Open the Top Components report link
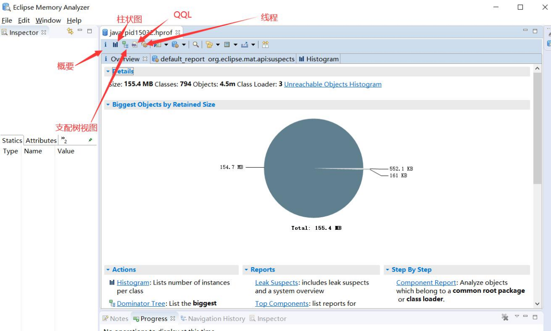The width and height of the screenshot is (551, 331). click(282, 303)
